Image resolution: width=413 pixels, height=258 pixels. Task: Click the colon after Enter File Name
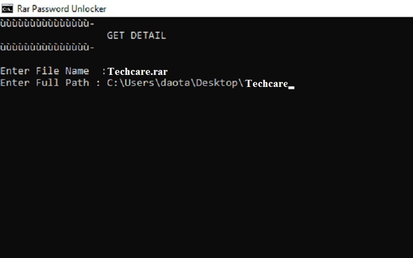104,72
